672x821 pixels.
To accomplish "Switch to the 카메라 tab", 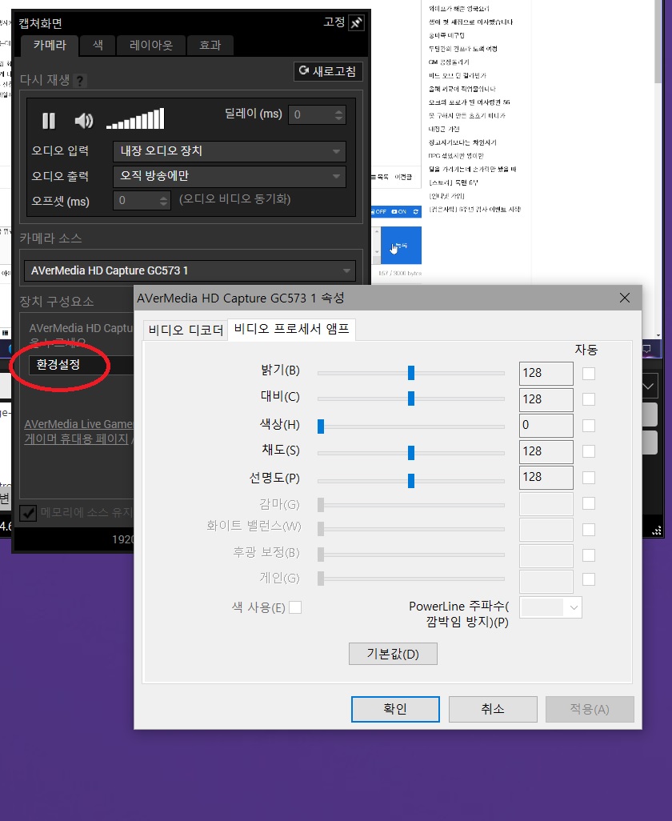I will pyautogui.click(x=50, y=45).
